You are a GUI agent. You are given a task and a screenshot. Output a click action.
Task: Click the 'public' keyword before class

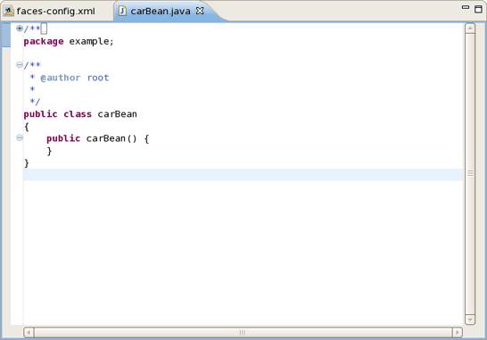(x=40, y=114)
